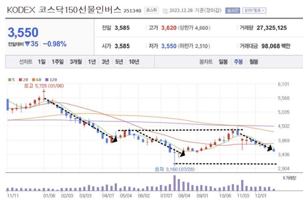
Task: Switch to 일봉 candle chart
Action: point(223,62)
